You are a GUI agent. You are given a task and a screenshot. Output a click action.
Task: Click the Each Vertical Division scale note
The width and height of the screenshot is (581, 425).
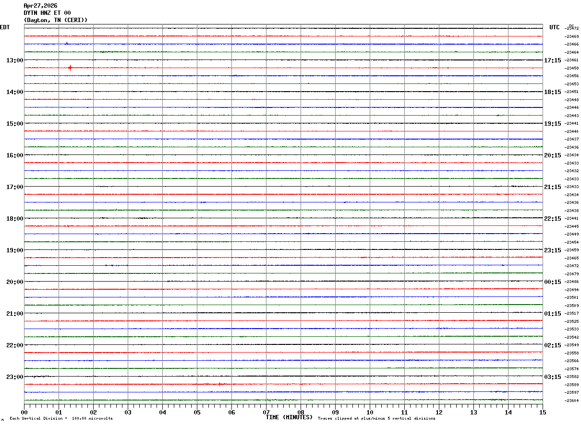61,419
